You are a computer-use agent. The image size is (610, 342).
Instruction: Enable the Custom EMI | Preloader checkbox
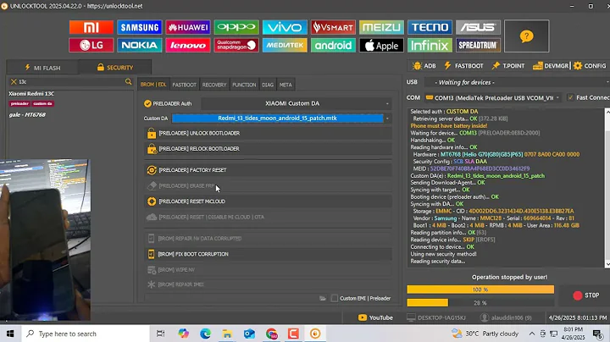334,298
